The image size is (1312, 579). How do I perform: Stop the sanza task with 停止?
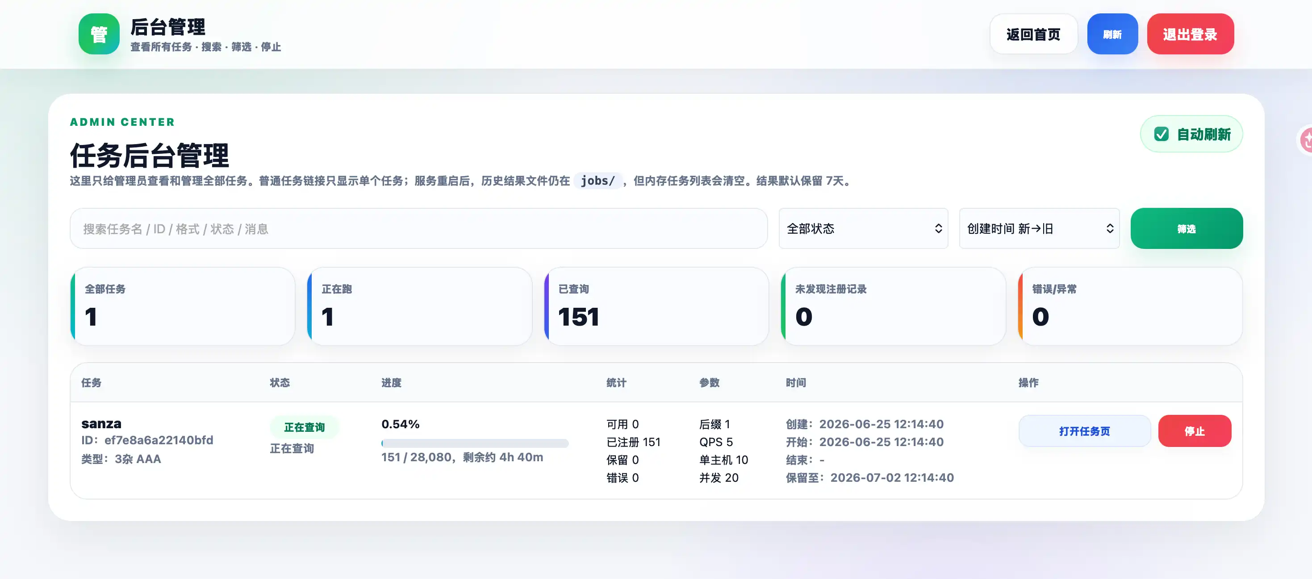pyautogui.click(x=1195, y=431)
